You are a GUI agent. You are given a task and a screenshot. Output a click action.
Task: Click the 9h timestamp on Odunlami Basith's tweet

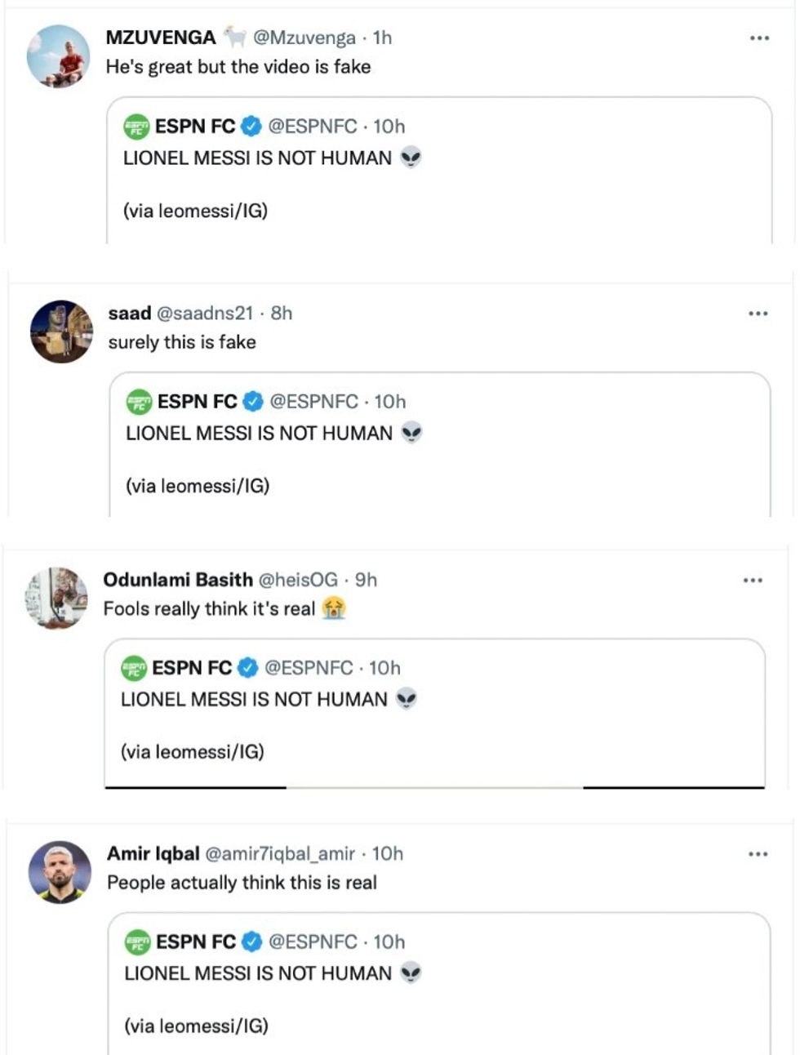365,581
